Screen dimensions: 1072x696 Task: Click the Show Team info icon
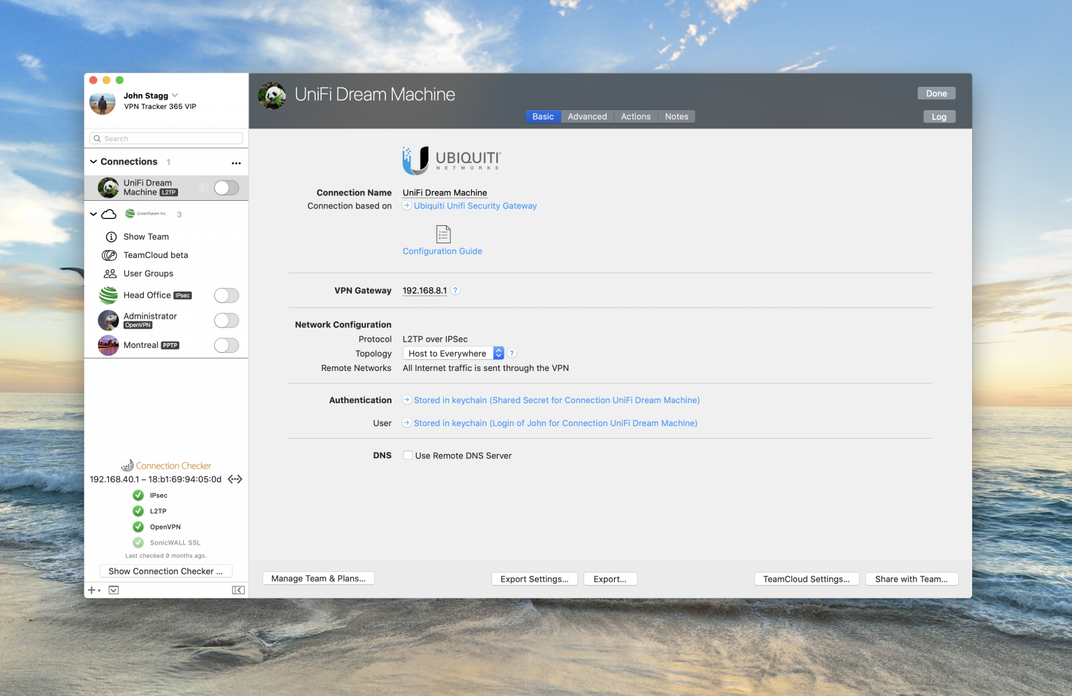[111, 236]
